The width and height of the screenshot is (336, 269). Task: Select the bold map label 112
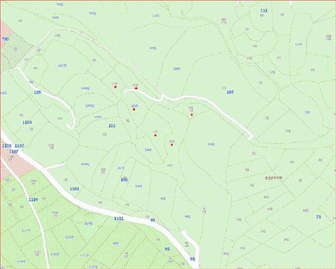[264, 11]
